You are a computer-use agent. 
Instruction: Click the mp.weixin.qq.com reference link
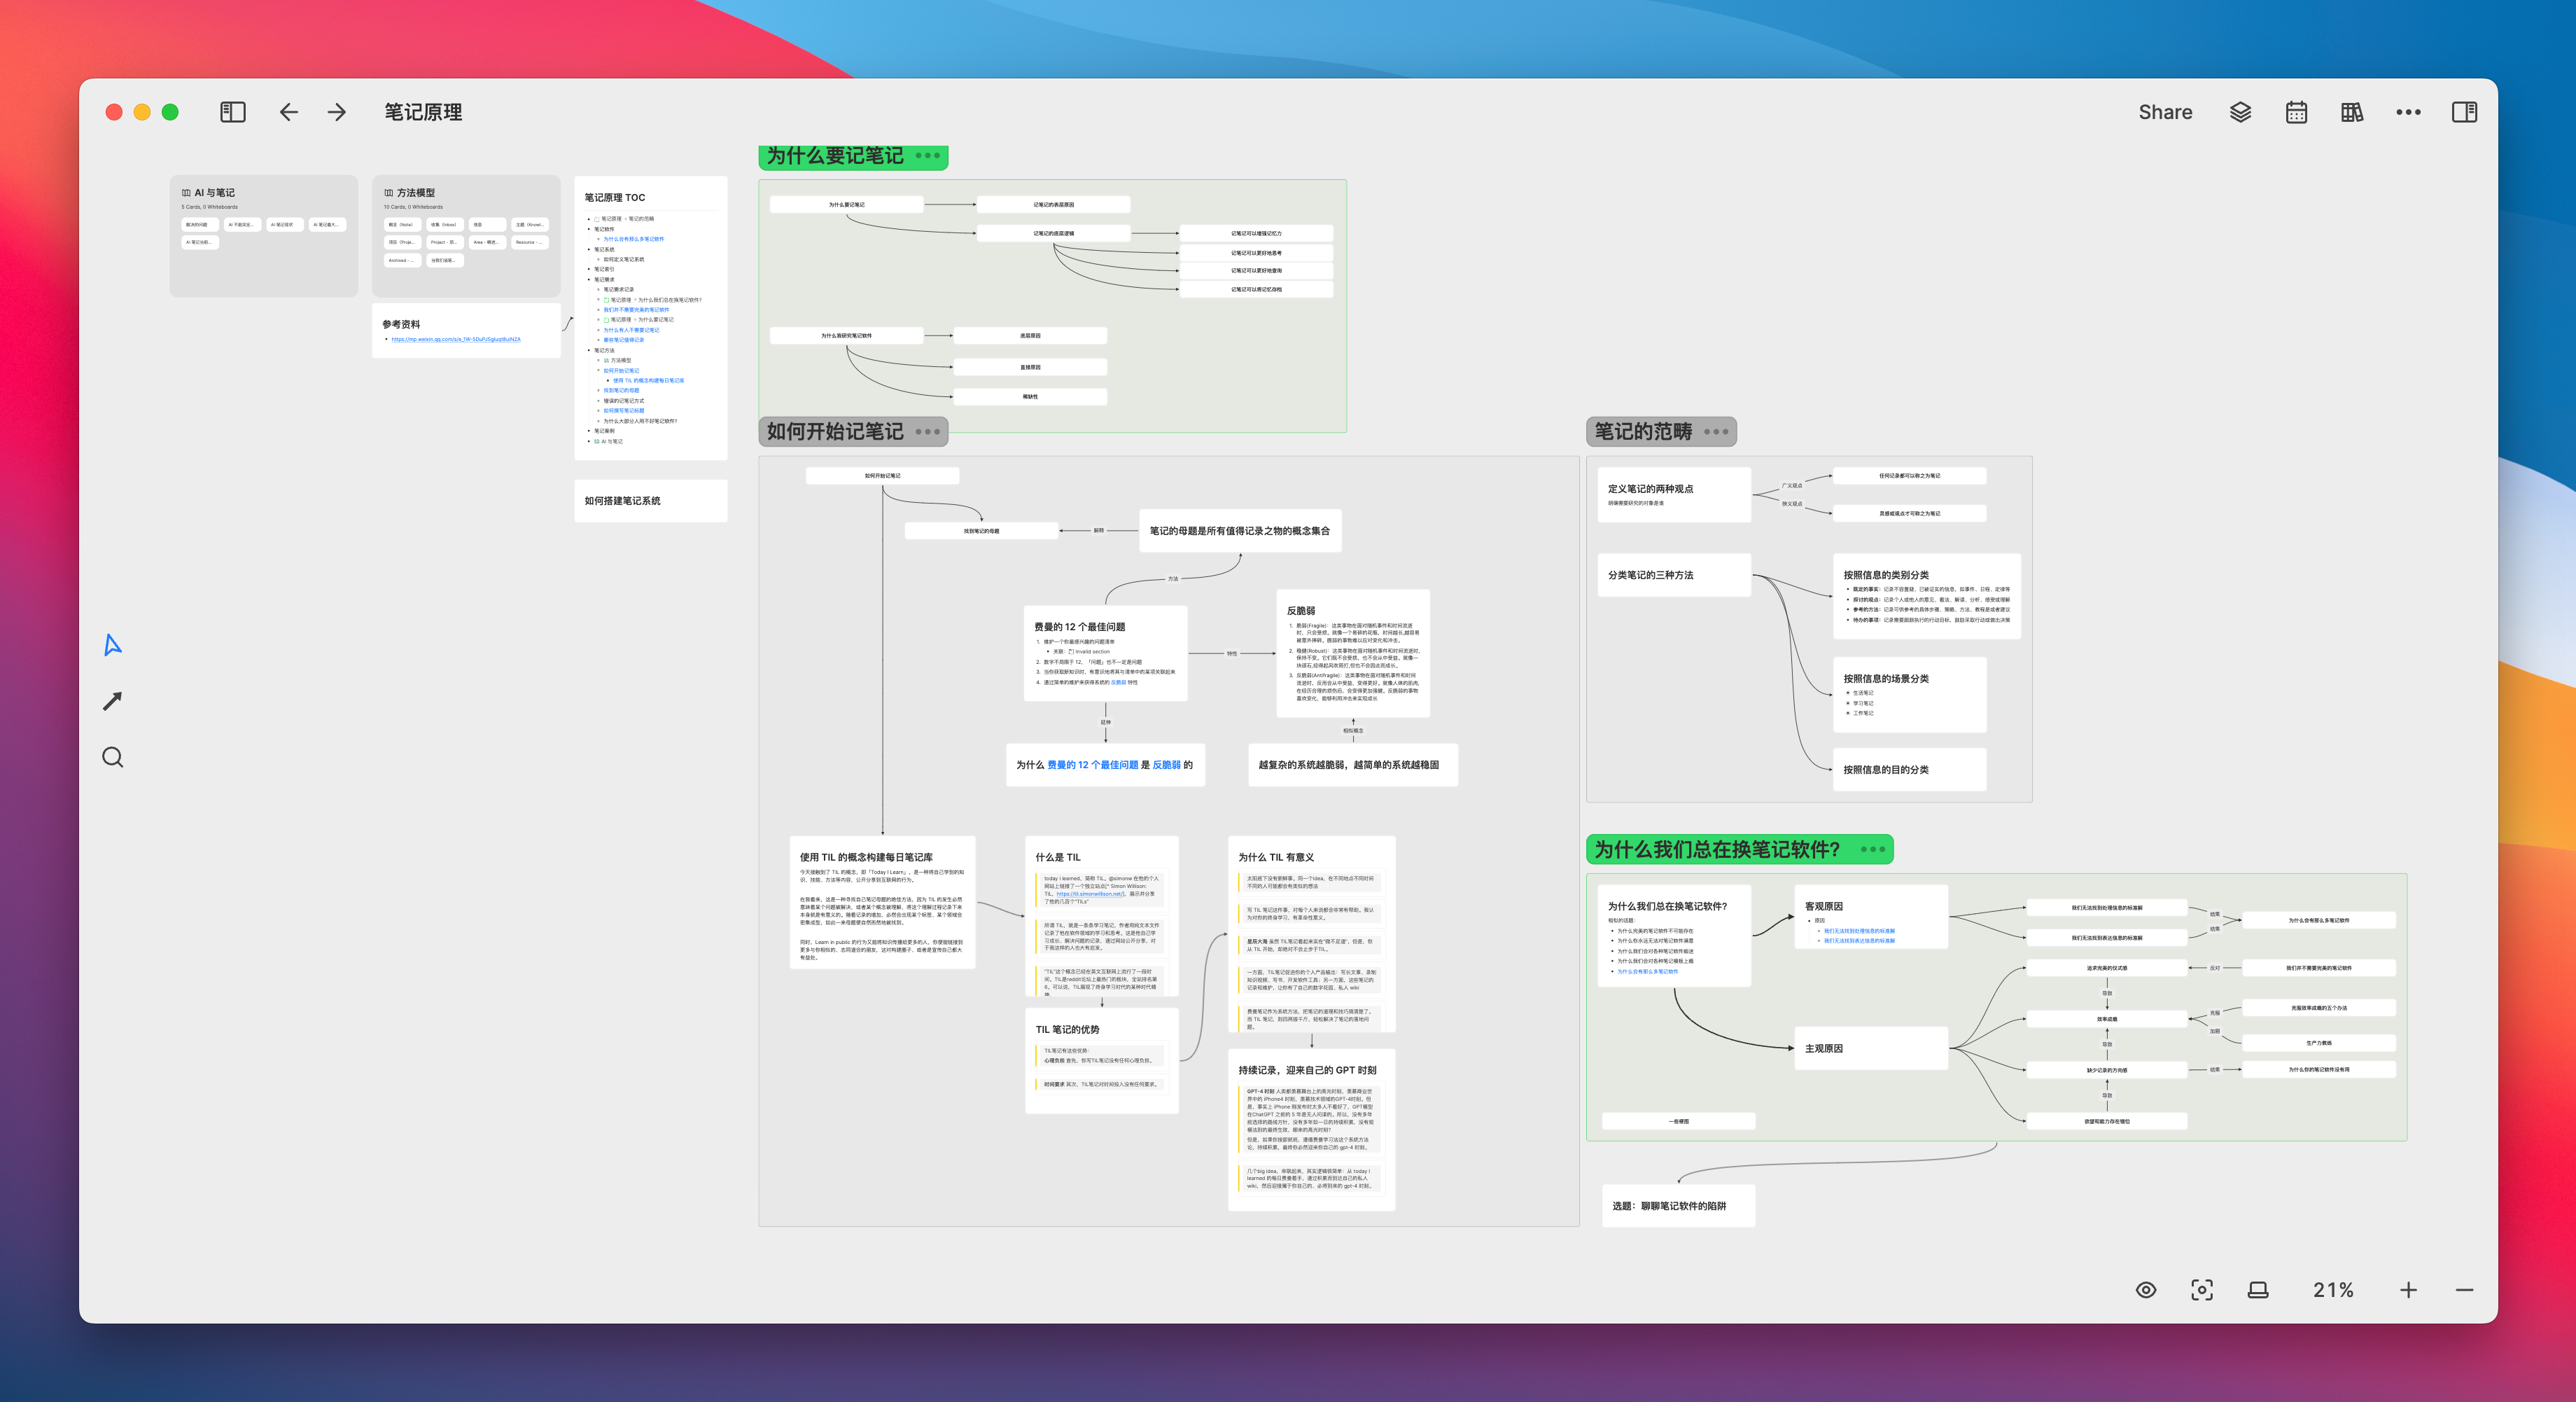(456, 339)
